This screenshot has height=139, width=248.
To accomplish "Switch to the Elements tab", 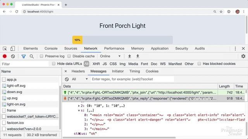I will pos(31,49).
